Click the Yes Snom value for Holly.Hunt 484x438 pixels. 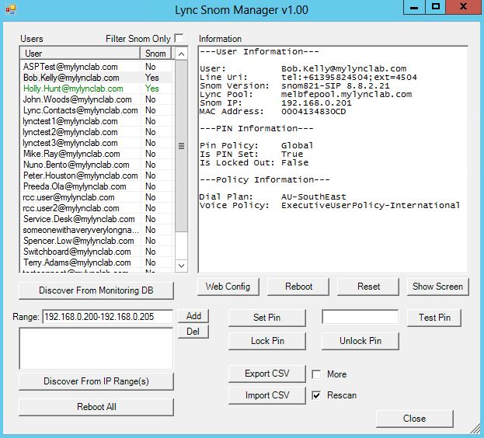(x=152, y=89)
